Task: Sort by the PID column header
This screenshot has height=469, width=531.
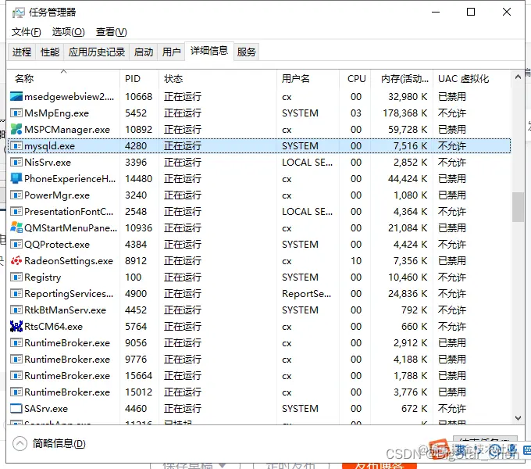Action: [139, 79]
